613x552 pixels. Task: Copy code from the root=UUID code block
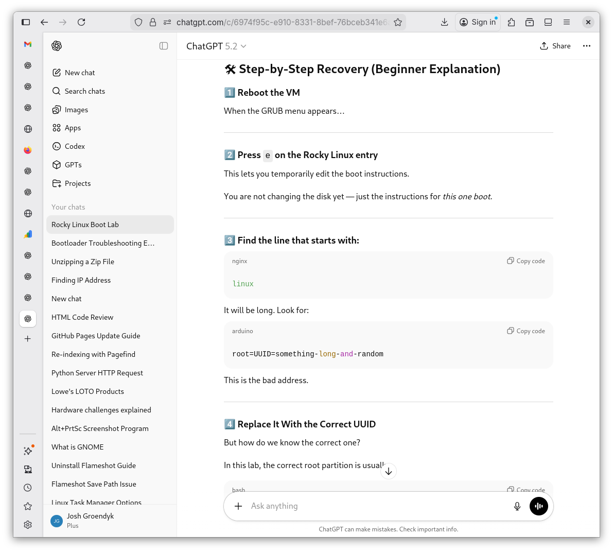pos(526,331)
